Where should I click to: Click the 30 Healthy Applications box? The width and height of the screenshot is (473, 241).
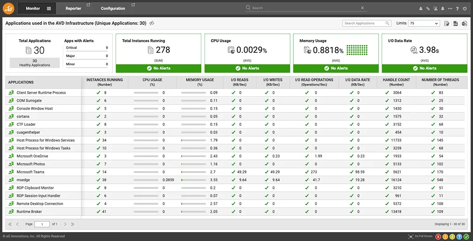(x=34, y=63)
